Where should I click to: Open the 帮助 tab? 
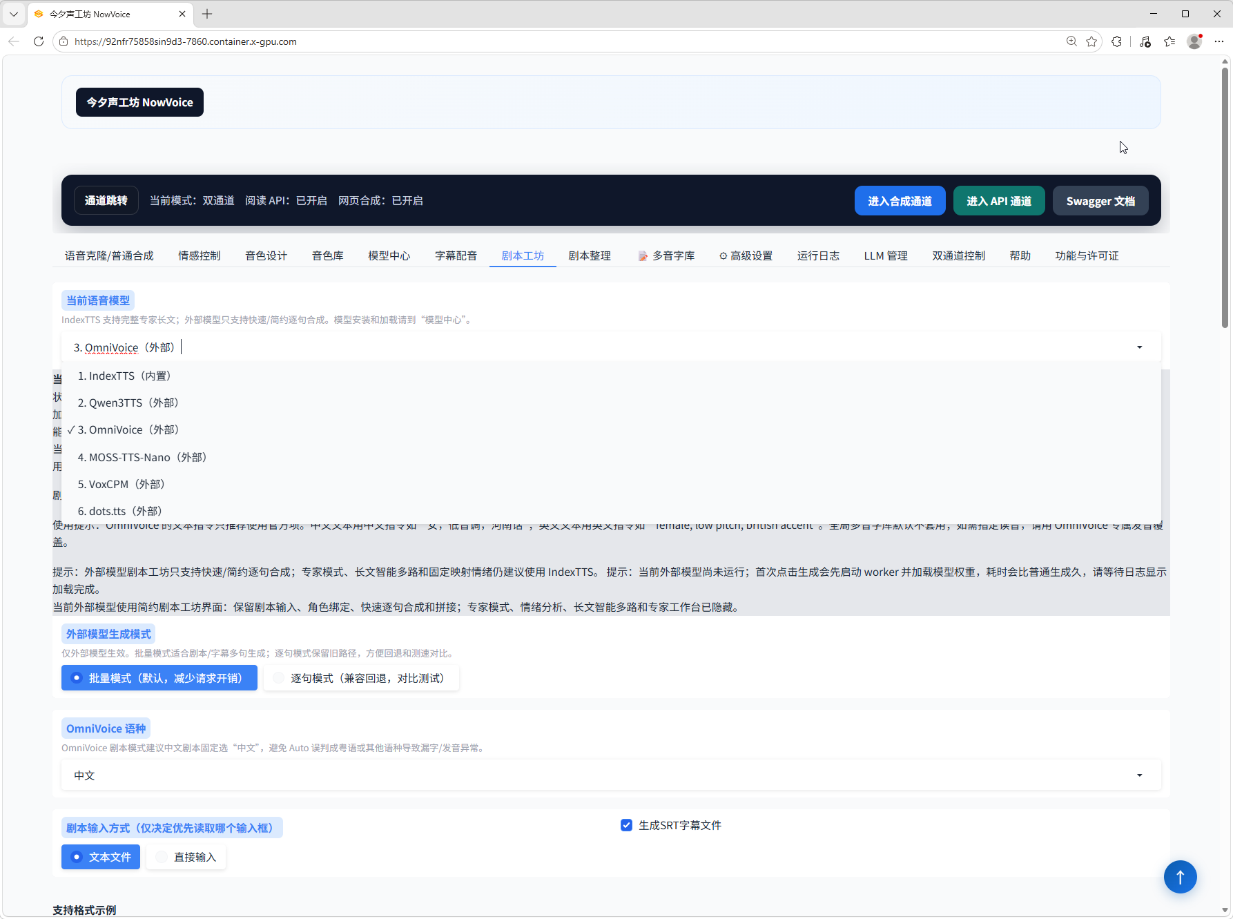click(1020, 255)
